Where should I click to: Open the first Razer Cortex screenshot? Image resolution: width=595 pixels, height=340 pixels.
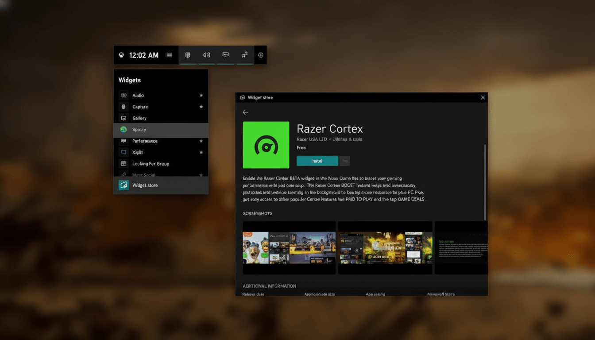click(x=289, y=247)
